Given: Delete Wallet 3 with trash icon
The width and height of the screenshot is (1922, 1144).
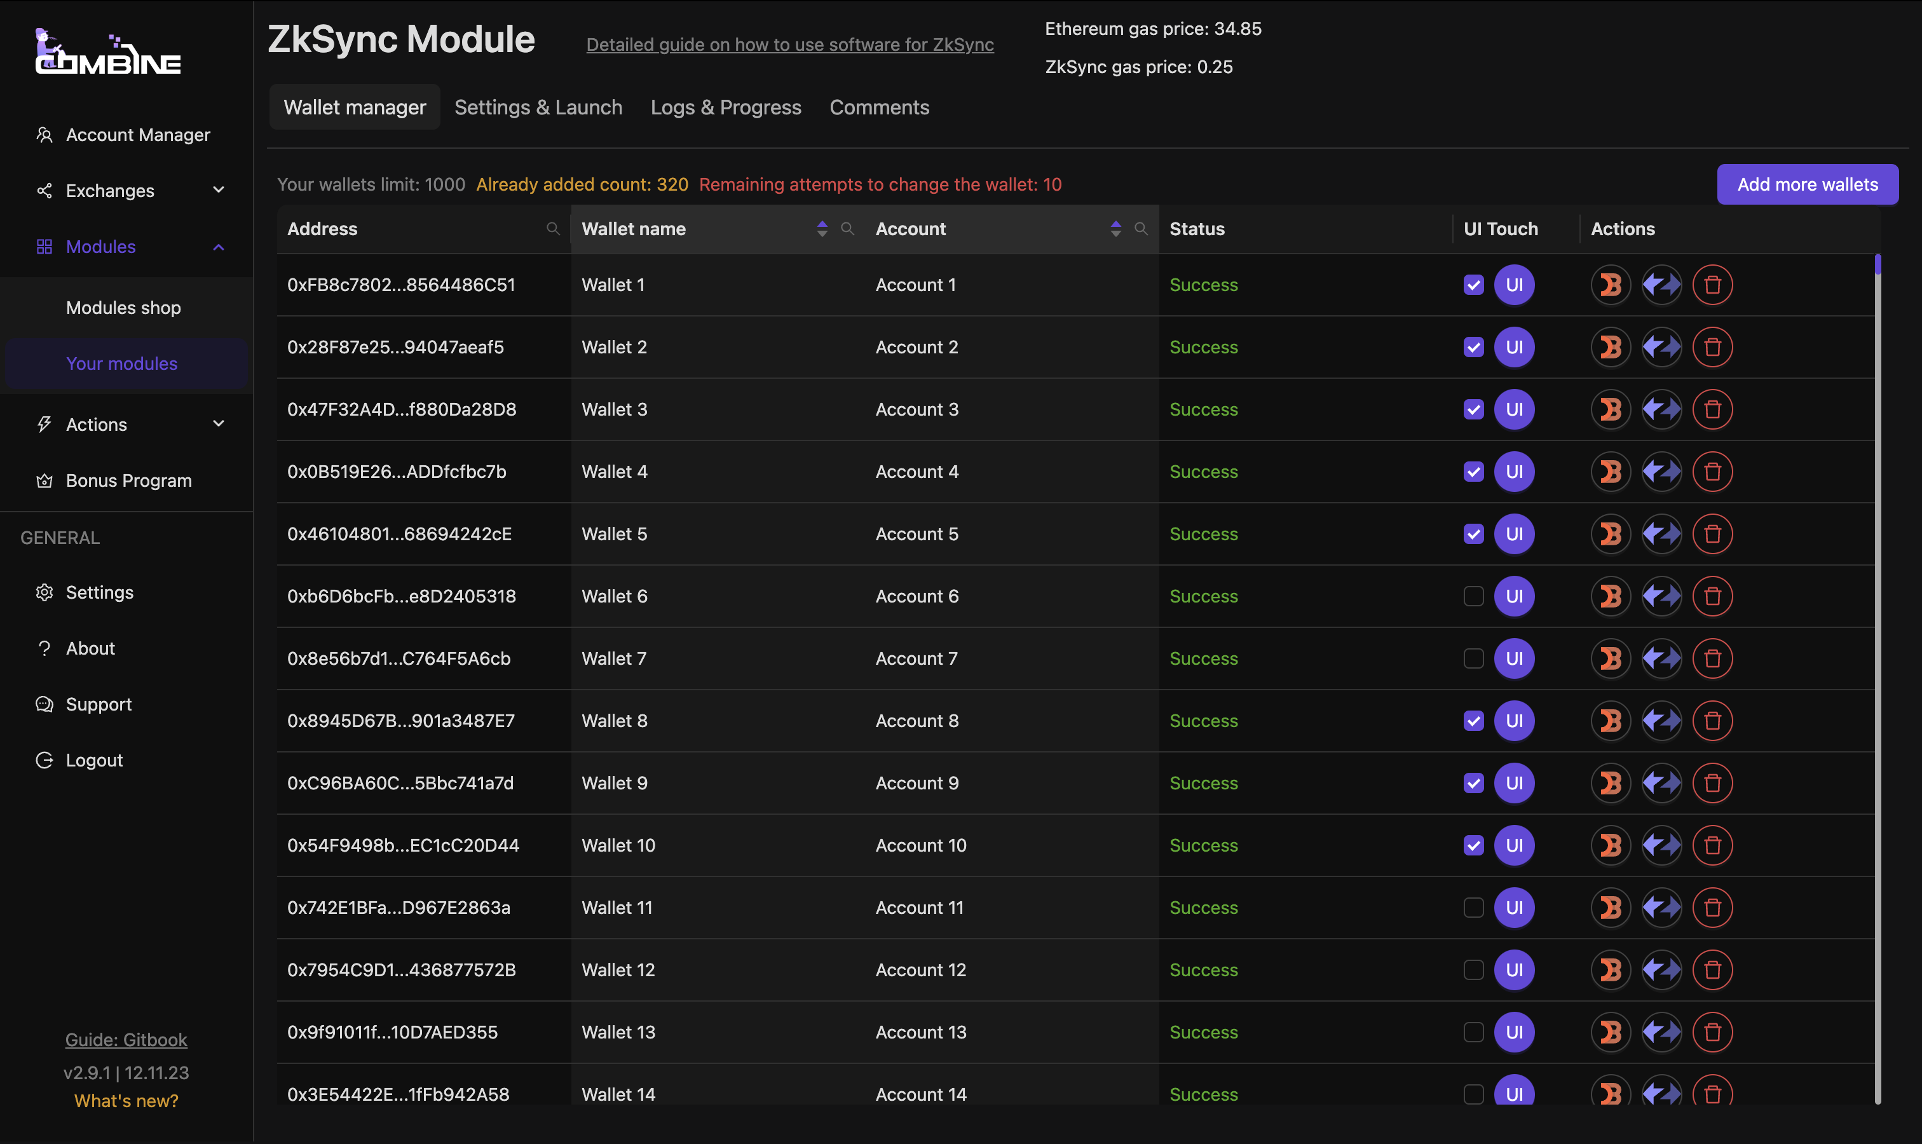Looking at the screenshot, I should pos(1712,409).
